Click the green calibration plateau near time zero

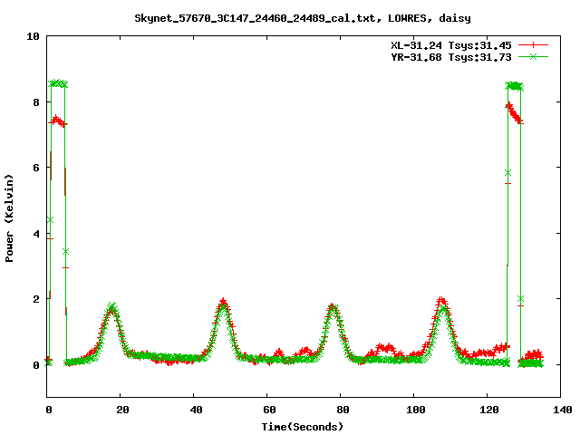tap(58, 83)
